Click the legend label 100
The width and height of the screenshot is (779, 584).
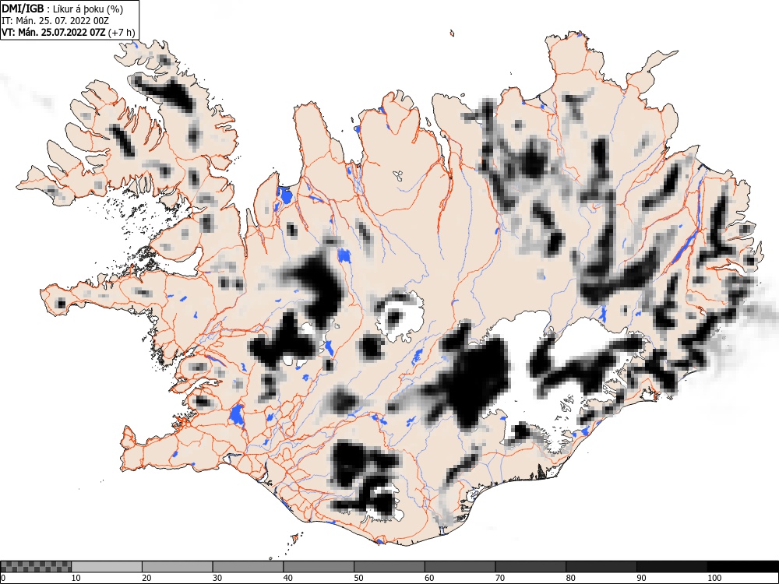pyautogui.click(x=714, y=578)
